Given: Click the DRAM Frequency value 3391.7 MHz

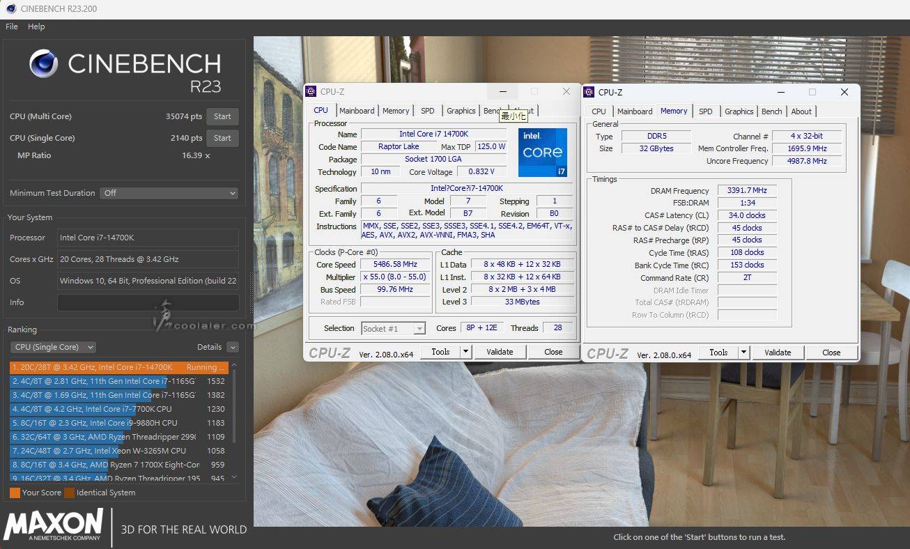Looking at the screenshot, I should click(x=747, y=190).
